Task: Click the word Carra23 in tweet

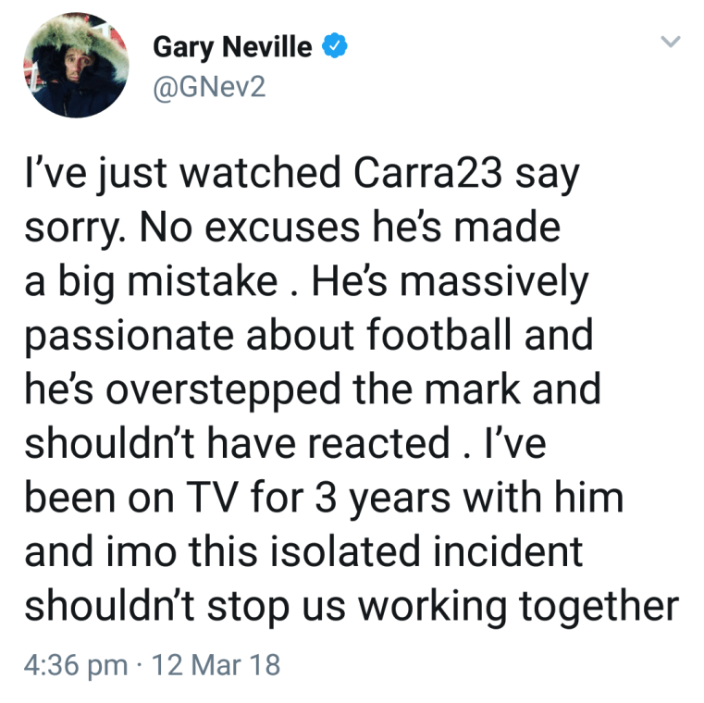Action: pos(417,173)
